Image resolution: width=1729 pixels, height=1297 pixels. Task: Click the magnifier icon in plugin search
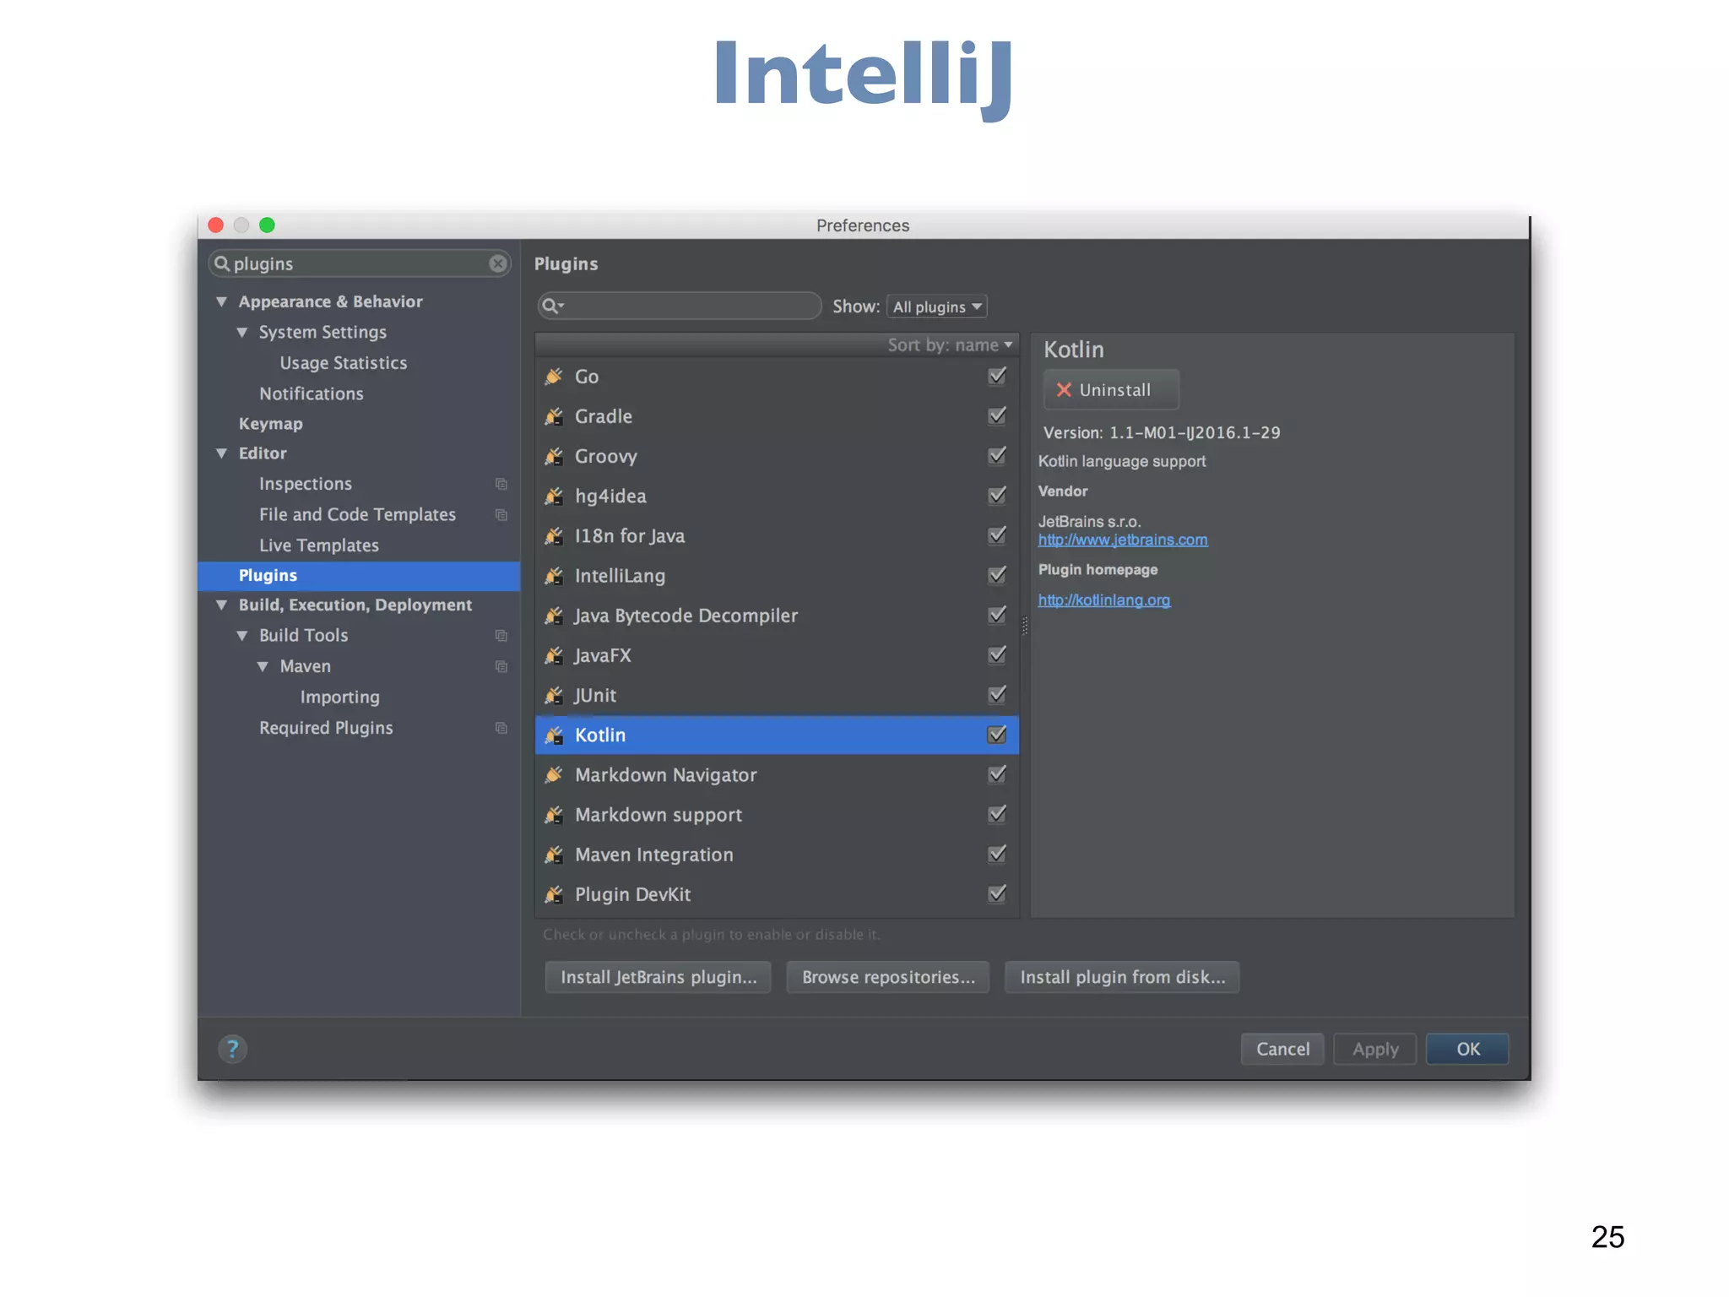point(552,306)
